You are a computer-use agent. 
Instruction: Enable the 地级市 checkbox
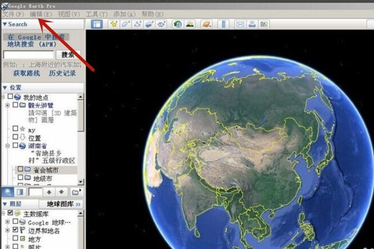tap(21, 177)
